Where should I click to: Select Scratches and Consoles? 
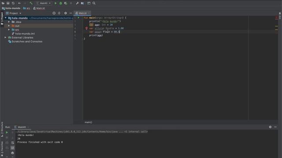[x=25, y=42]
